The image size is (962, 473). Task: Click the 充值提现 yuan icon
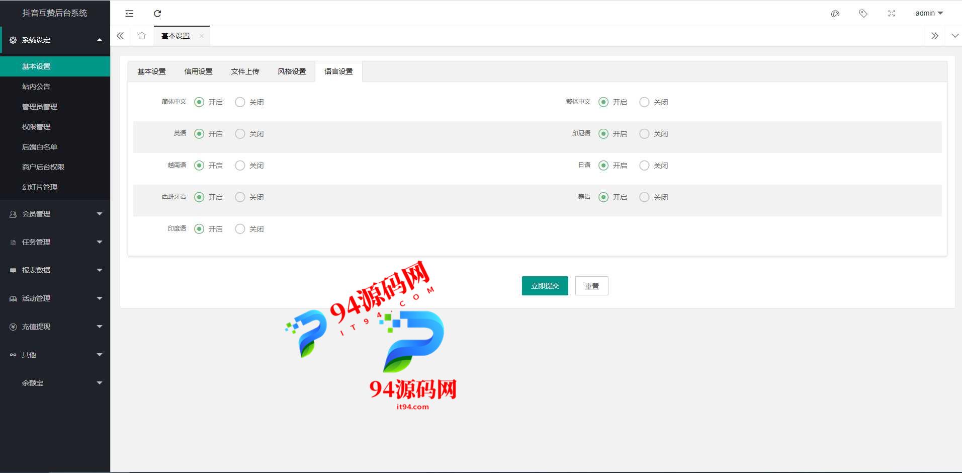[13, 327]
